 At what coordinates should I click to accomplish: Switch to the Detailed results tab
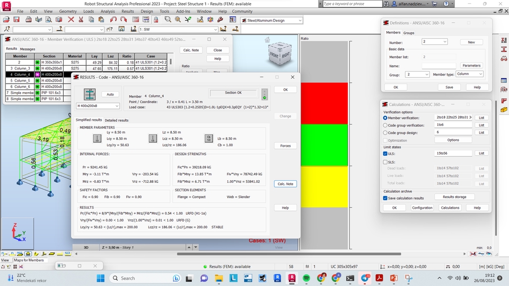coord(117,120)
